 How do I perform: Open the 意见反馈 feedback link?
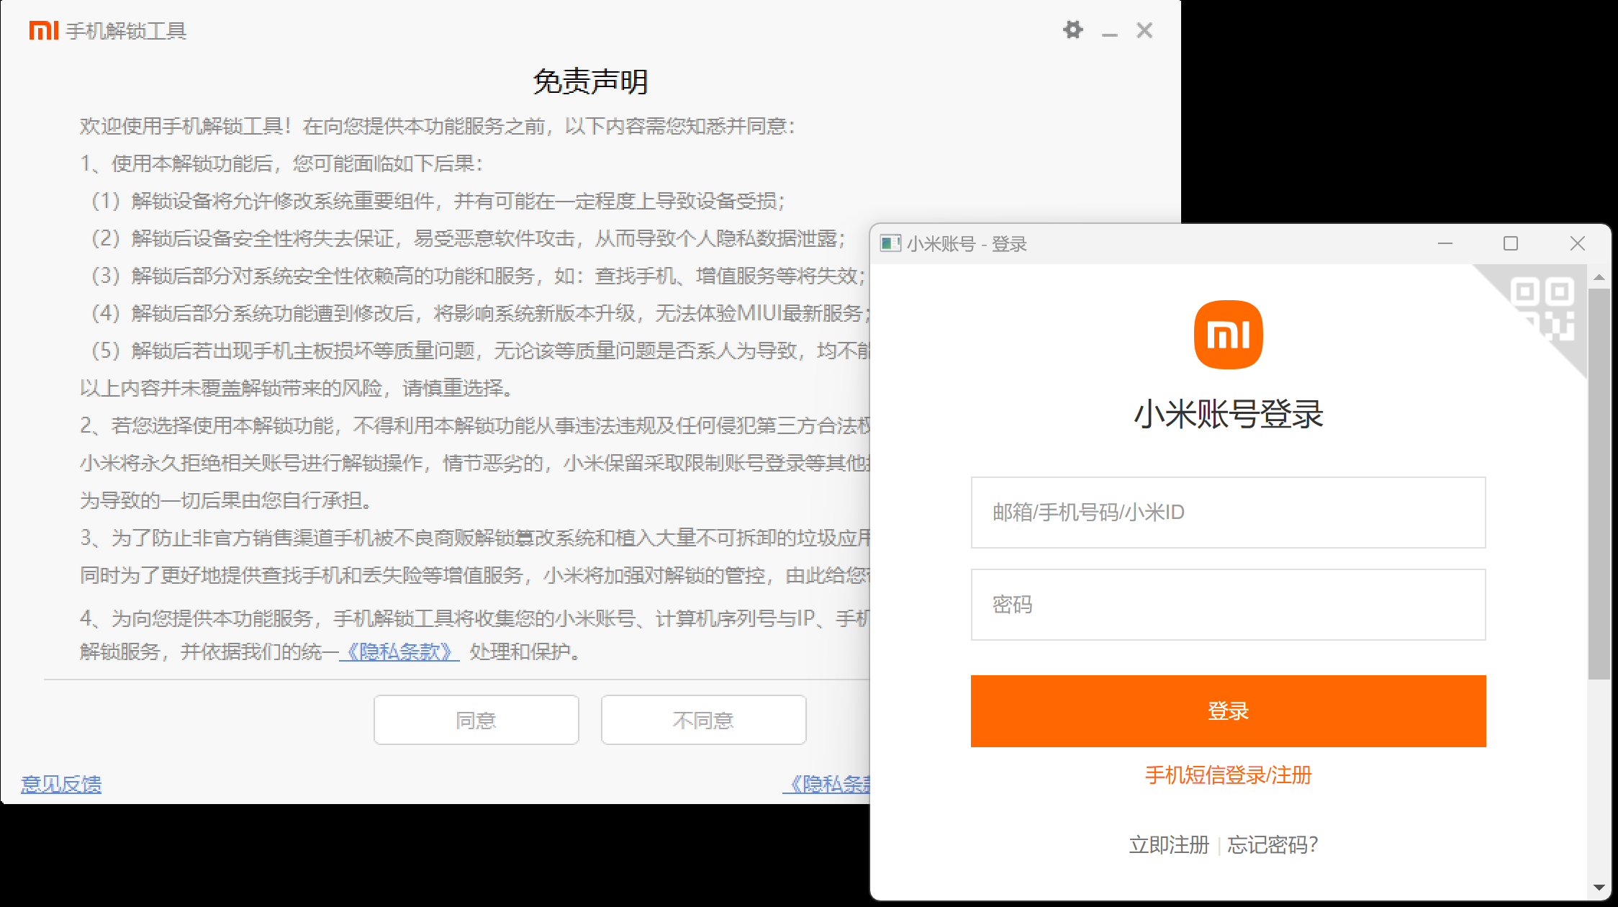(x=61, y=784)
